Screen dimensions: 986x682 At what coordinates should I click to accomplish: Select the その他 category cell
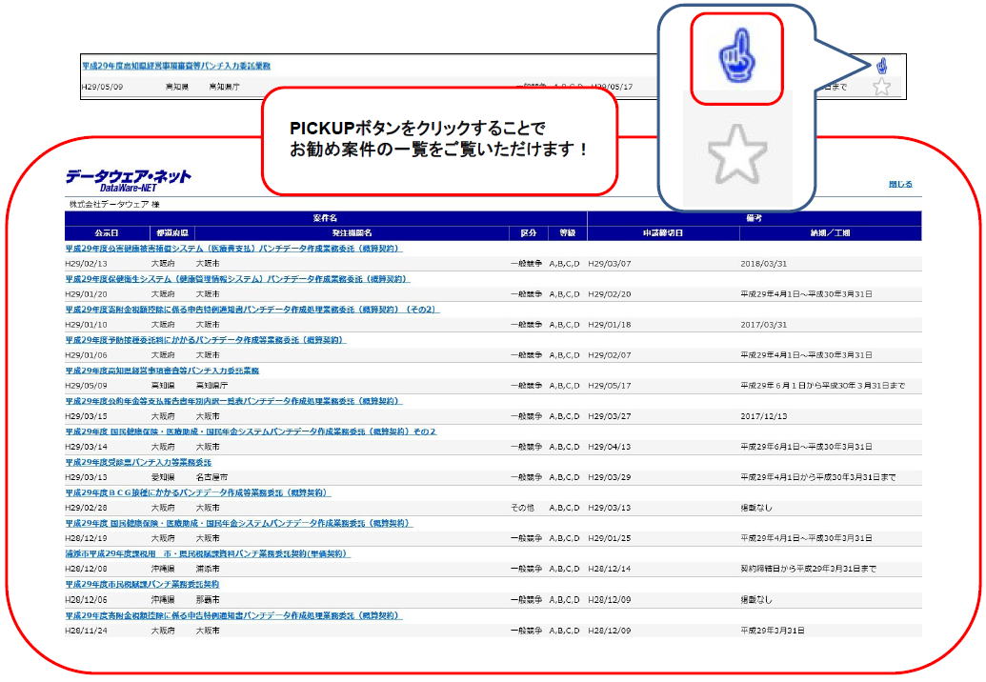pyautogui.click(x=523, y=508)
